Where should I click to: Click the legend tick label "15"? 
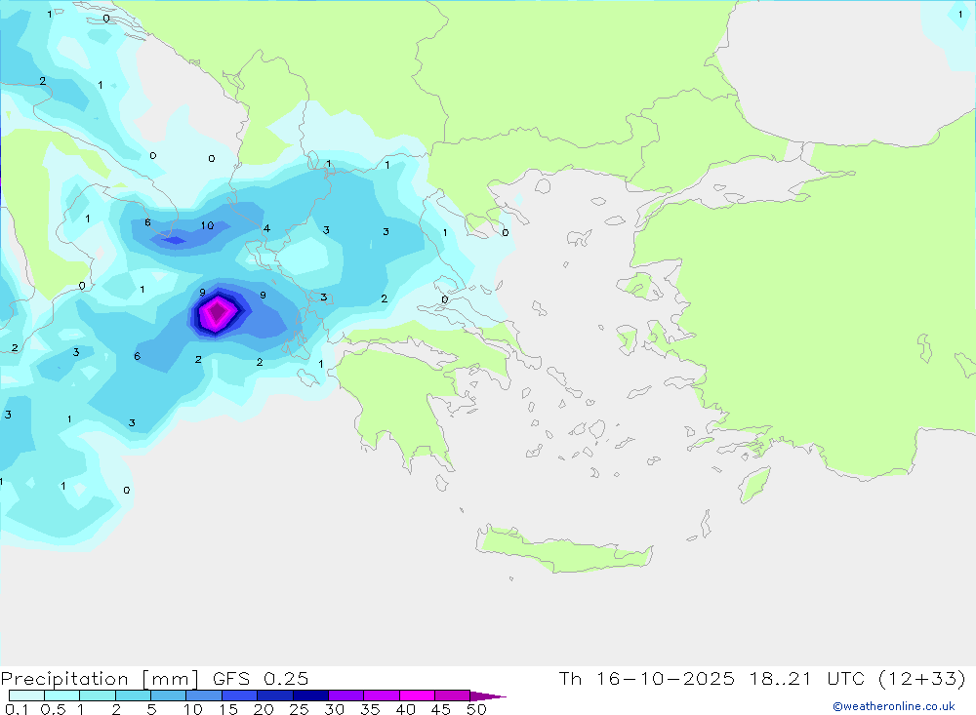[x=228, y=709]
